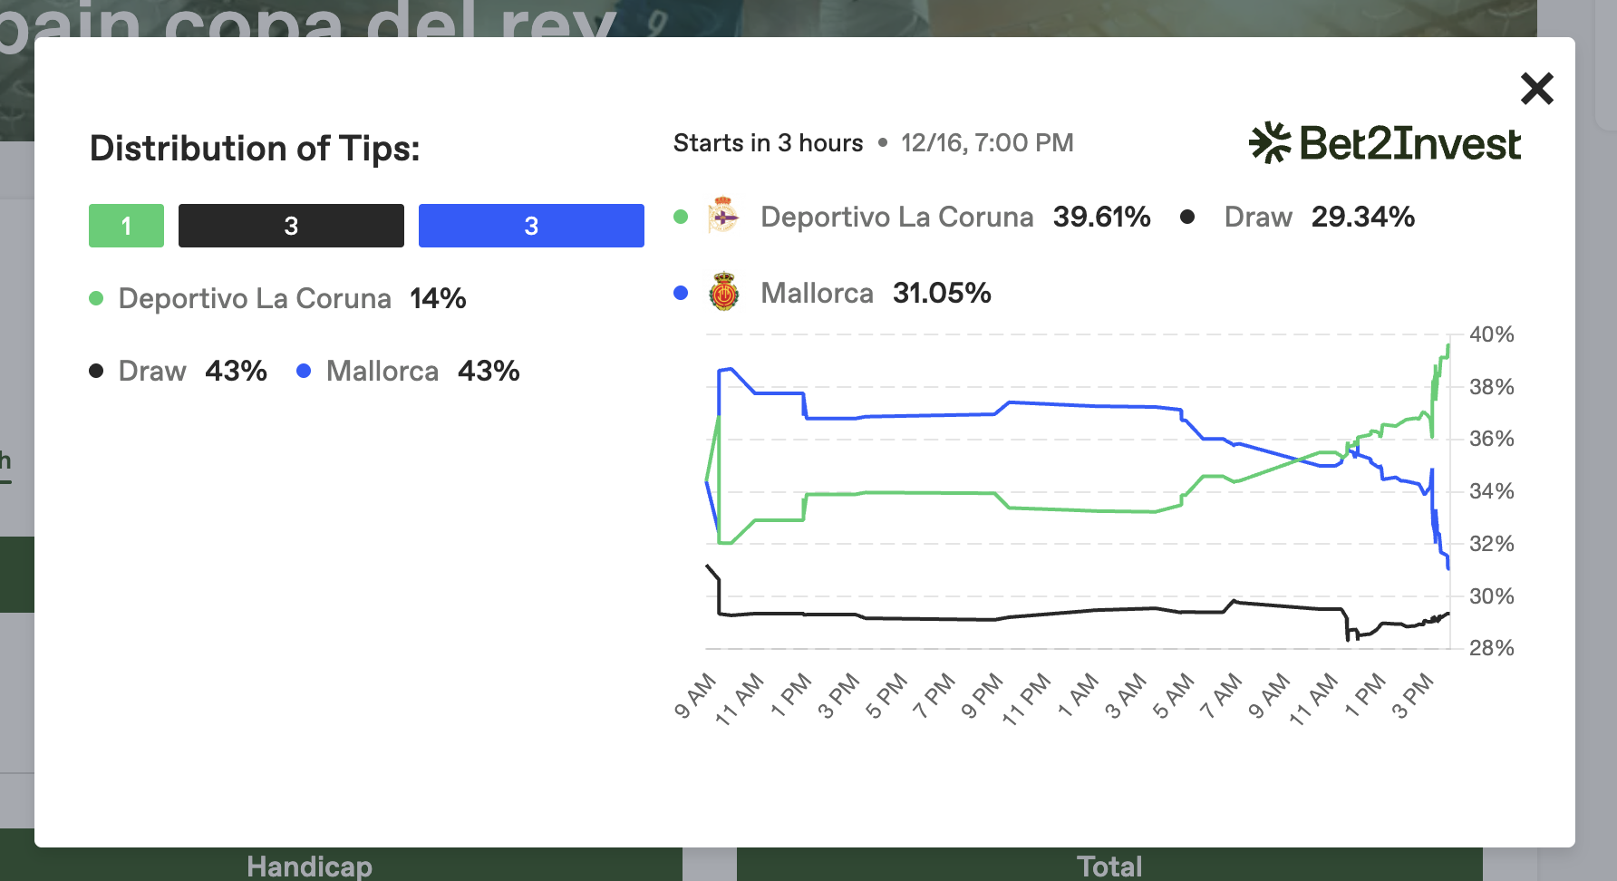This screenshot has width=1617, height=881.
Task: Click the Bet2Invest logo
Action: click(x=1384, y=143)
